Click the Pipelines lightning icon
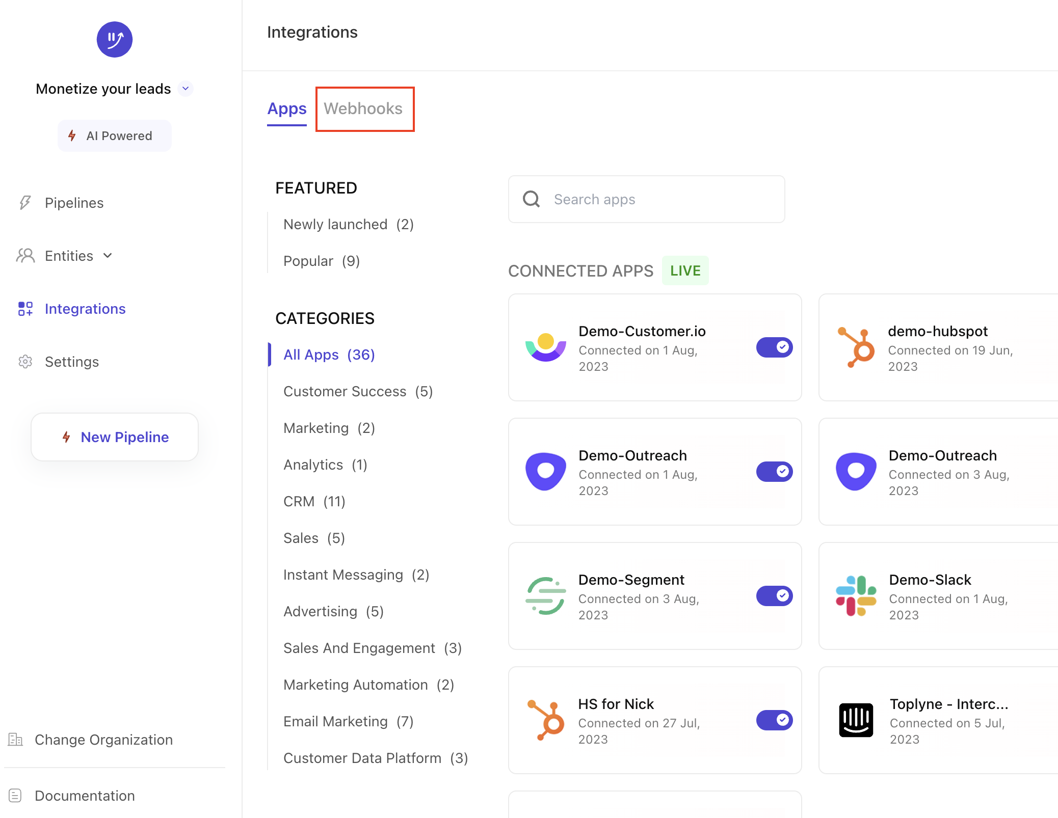Screen dimensions: 1058x818 coord(25,203)
